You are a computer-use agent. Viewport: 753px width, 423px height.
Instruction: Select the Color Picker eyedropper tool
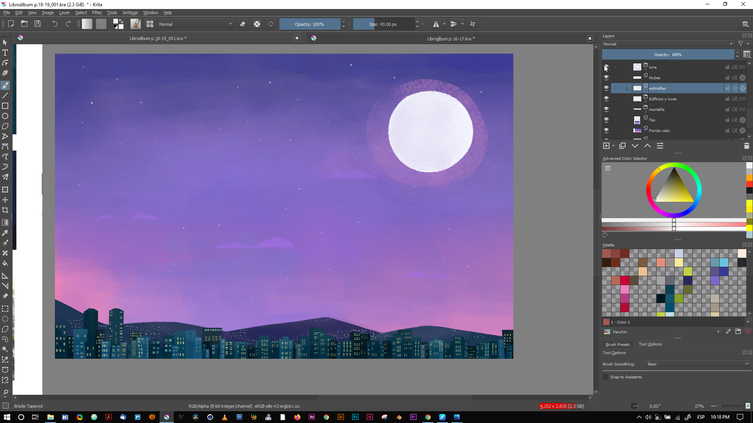[x=5, y=233]
